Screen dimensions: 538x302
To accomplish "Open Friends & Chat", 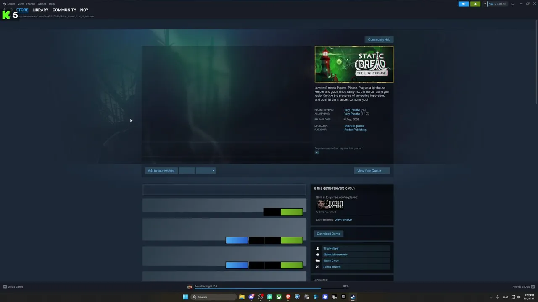I will (x=523, y=287).
